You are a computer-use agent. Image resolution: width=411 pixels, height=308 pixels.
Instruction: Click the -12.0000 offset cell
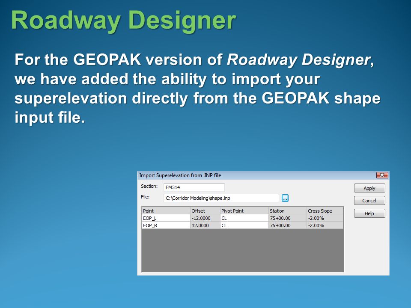pyautogui.click(x=205, y=218)
